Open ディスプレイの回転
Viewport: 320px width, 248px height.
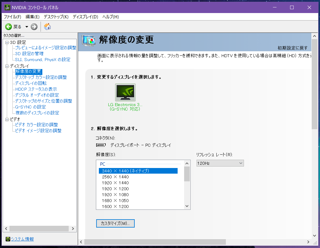pyautogui.click(x=31, y=83)
